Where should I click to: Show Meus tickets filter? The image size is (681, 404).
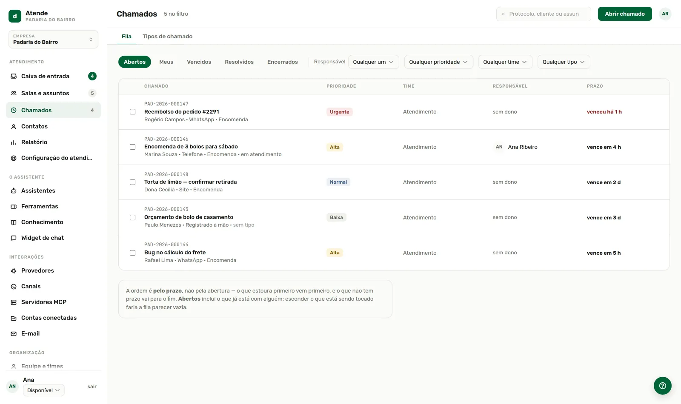pos(166,62)
